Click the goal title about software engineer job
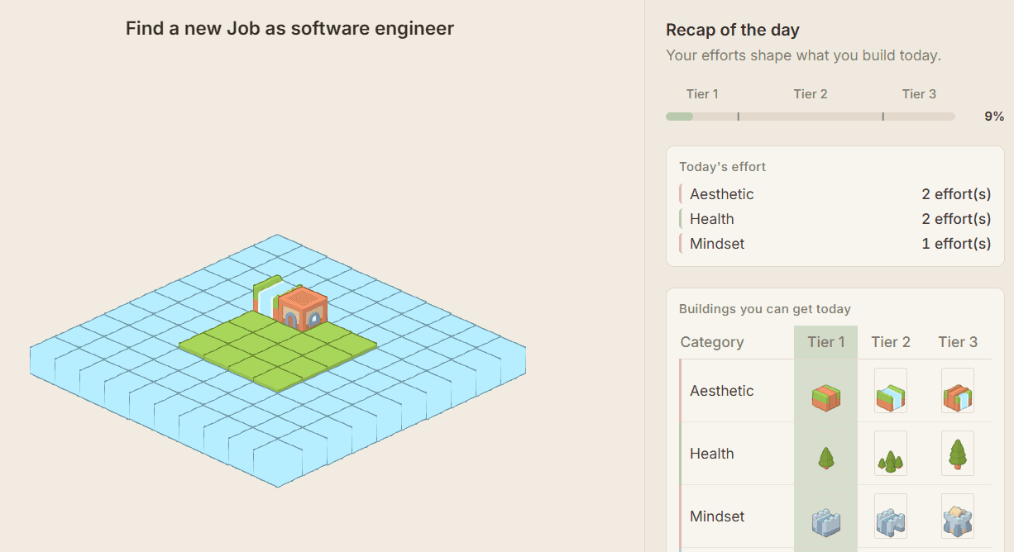 [289, 28]
